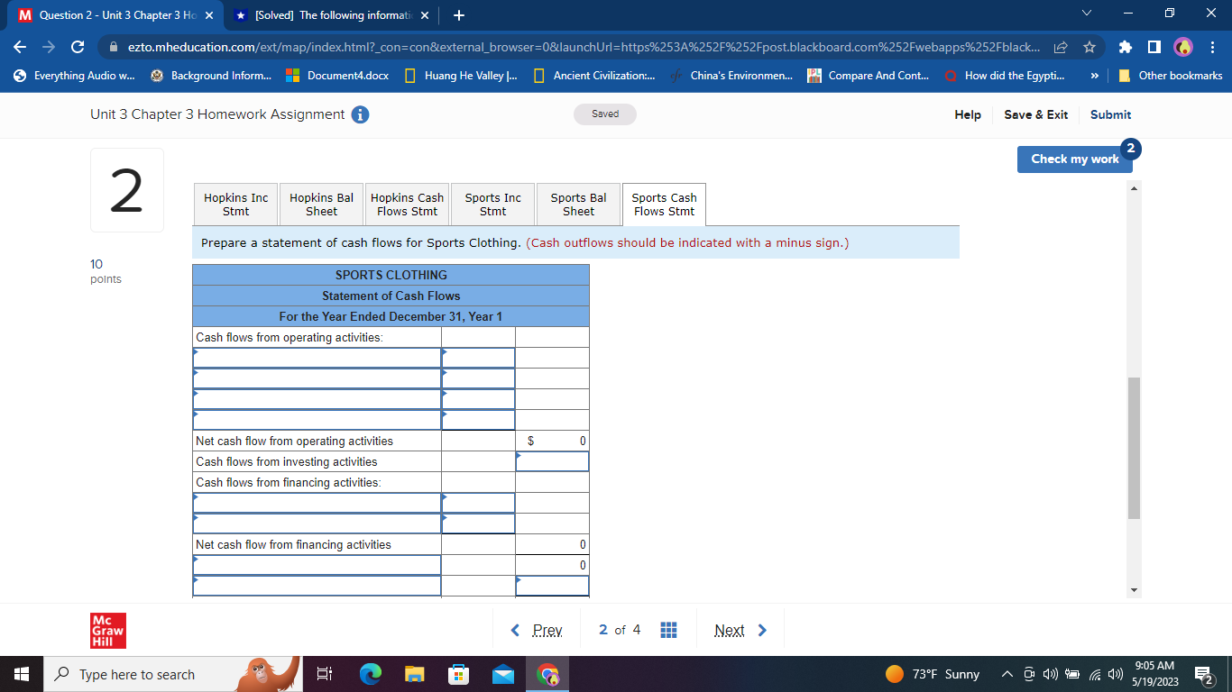Switch to the Hopkins Bal Sheet tab
The height and width of the screenshot is (692, 1232).
(321, 205)
